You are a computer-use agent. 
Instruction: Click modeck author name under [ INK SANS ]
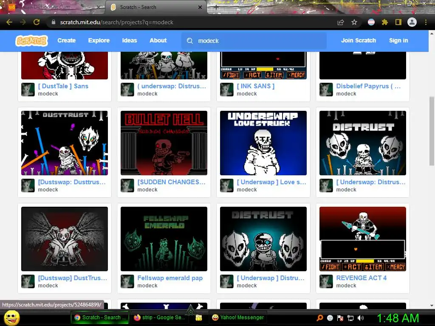tap(247, 94)
